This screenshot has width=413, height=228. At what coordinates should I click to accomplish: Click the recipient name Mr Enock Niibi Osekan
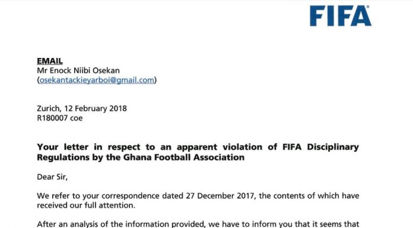tap(78, 70)
